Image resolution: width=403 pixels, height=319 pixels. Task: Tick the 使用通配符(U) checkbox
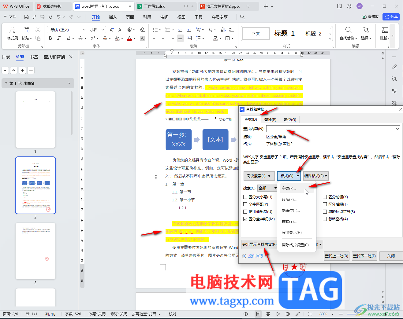245,212
